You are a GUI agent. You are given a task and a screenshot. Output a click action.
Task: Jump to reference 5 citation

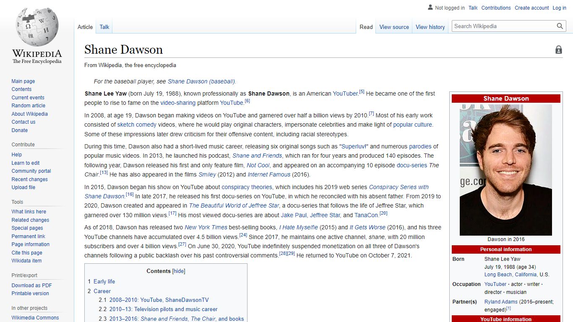(362, 92)
